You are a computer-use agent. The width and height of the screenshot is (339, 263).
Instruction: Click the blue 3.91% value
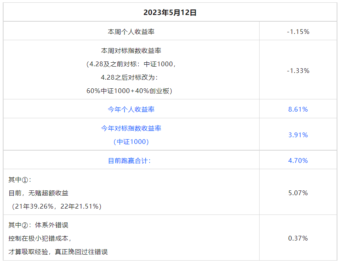coord(298,135)
